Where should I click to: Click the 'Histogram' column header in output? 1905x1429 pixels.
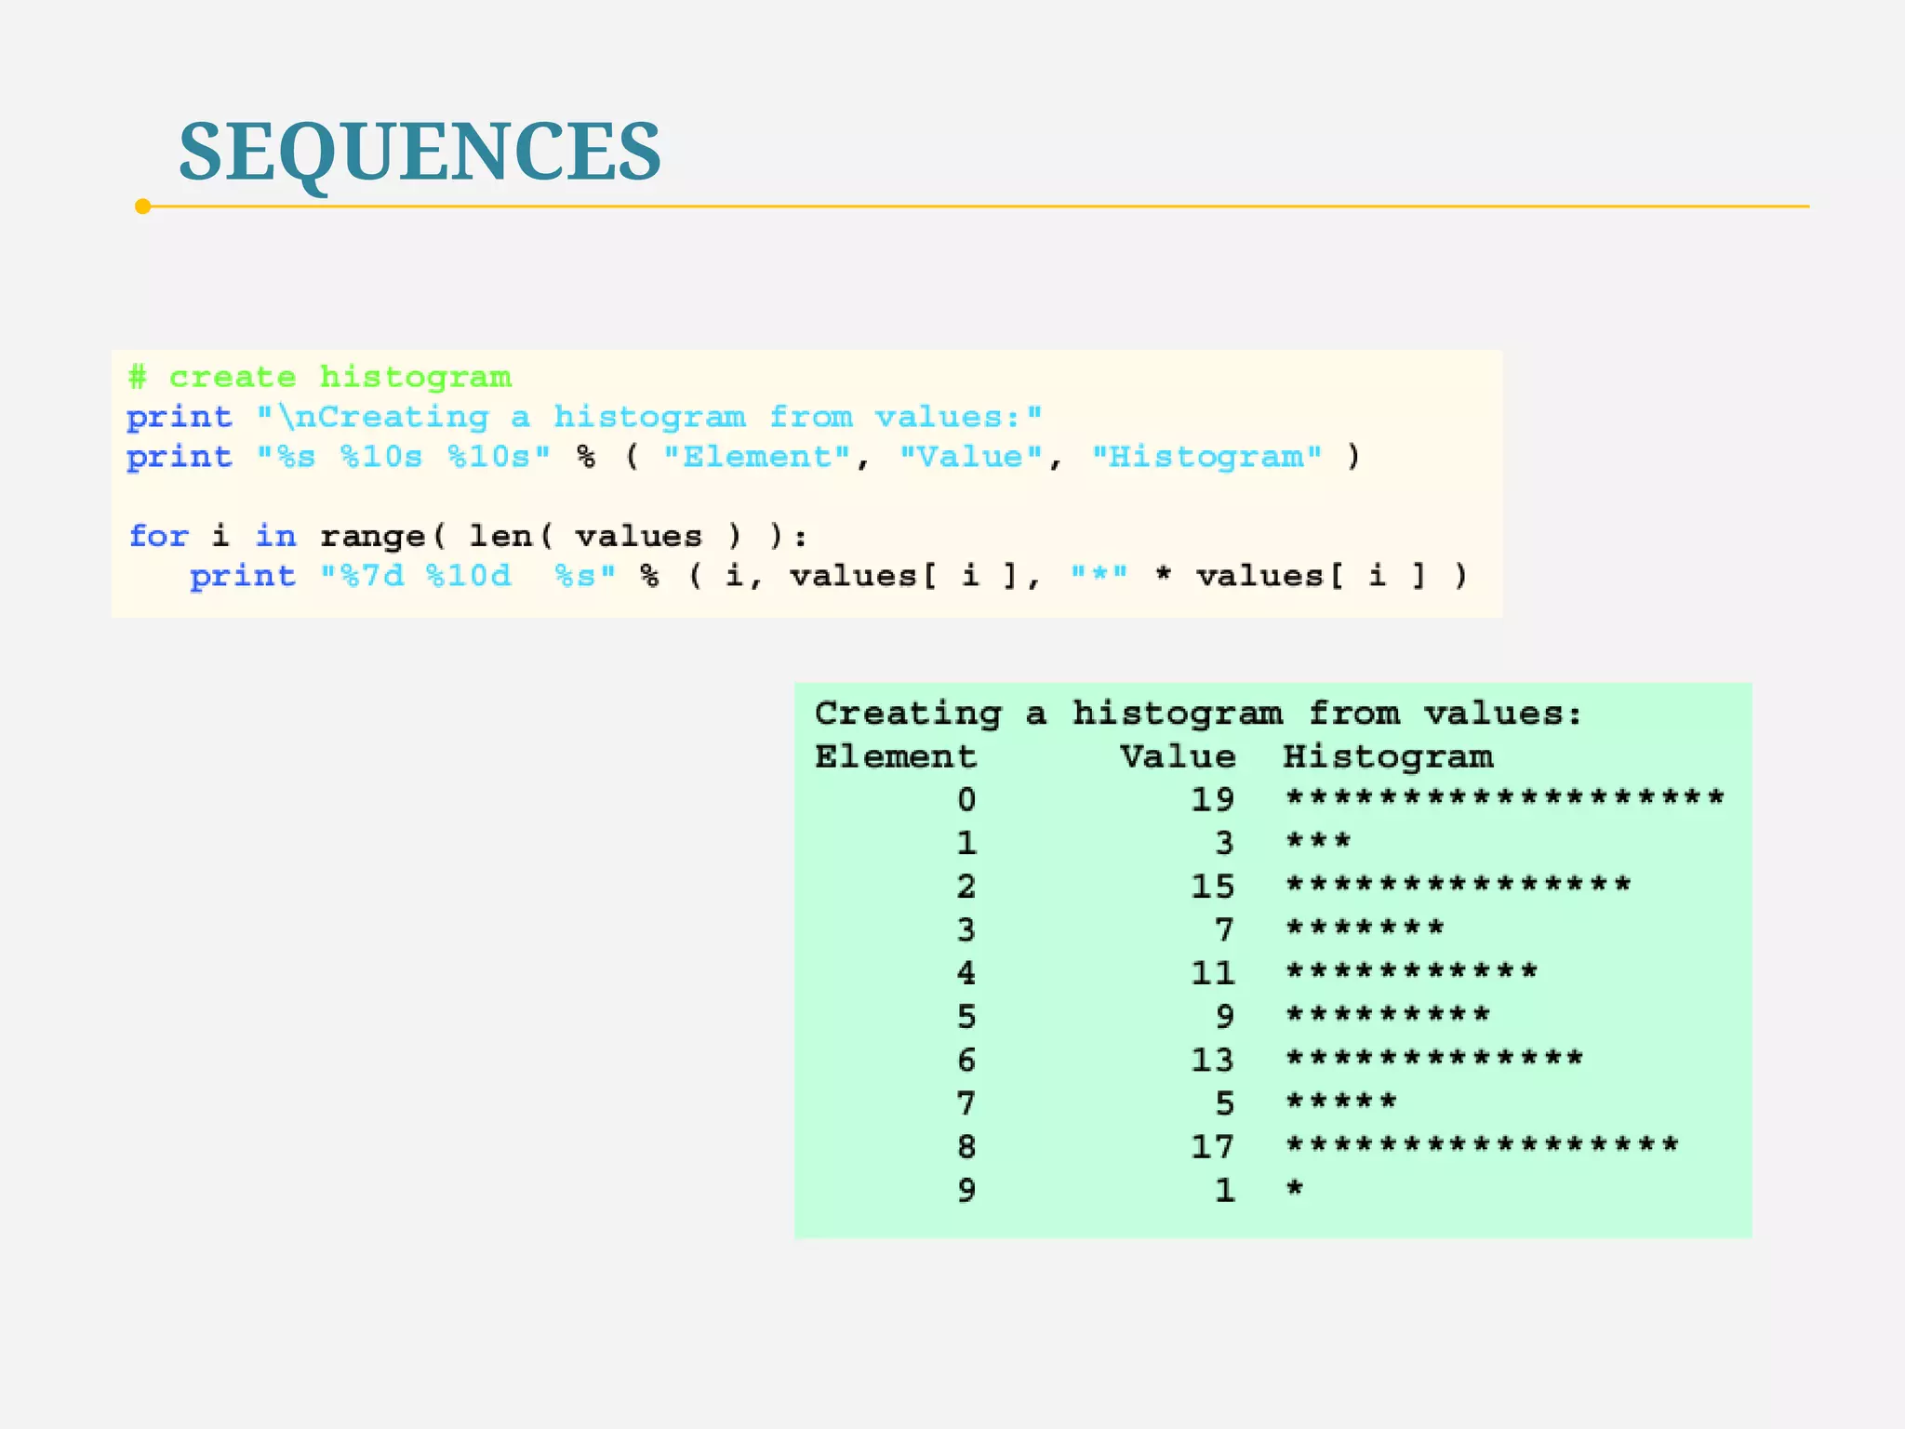pos(1388,756)
